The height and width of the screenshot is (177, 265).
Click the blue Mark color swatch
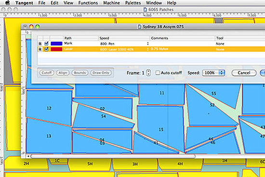tap(56, 43)
